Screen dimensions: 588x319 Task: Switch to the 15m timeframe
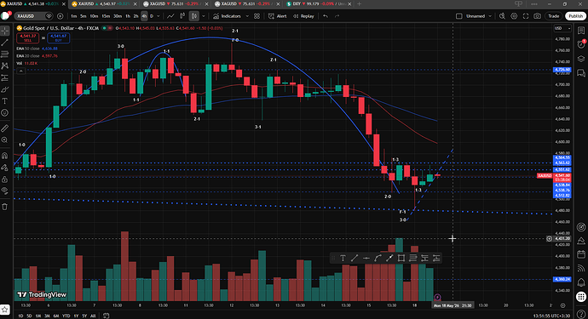click(x=106, y=16)
